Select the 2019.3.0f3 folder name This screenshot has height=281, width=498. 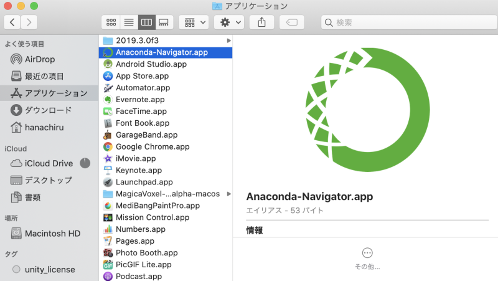click(137, 40)
